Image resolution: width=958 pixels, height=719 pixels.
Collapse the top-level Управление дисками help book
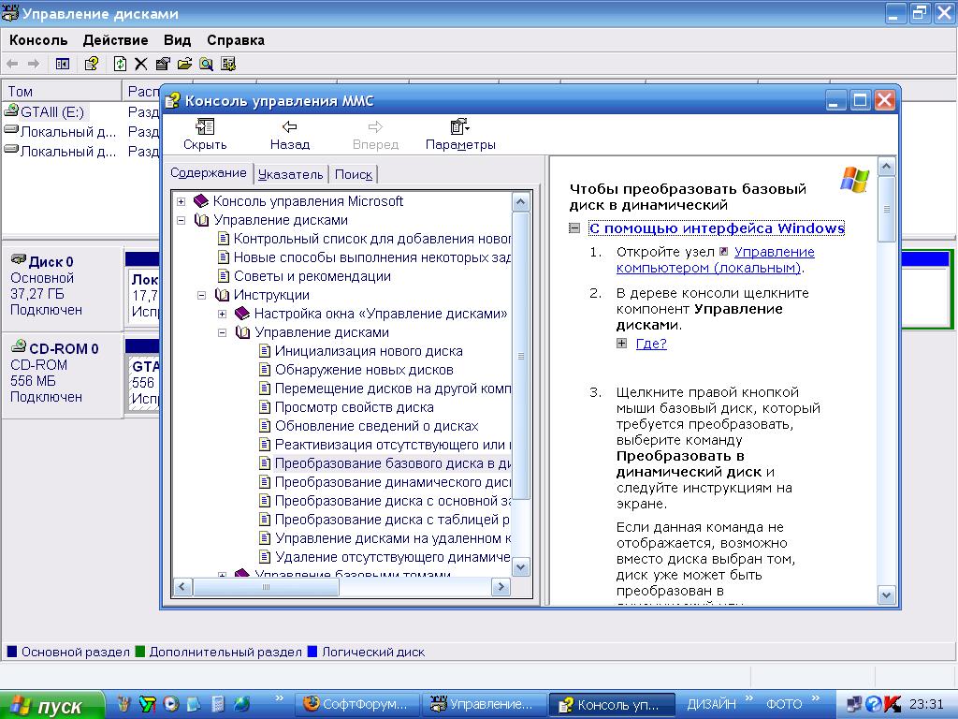(x=181, y=220)
